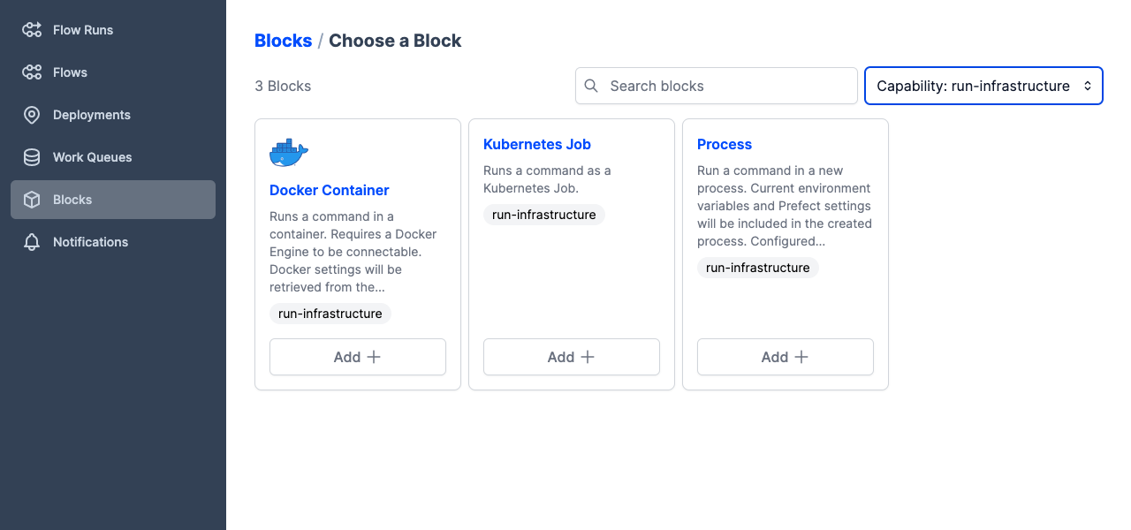
Task: Open the Capability filter dropdown
Action: [983, 86]
